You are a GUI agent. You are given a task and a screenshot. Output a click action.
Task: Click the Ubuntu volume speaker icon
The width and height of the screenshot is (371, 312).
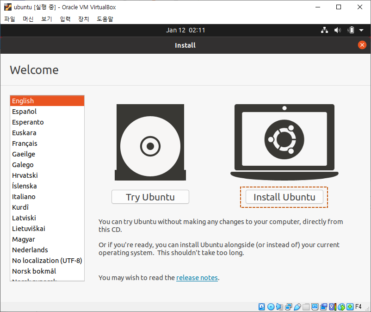(337, 30)
